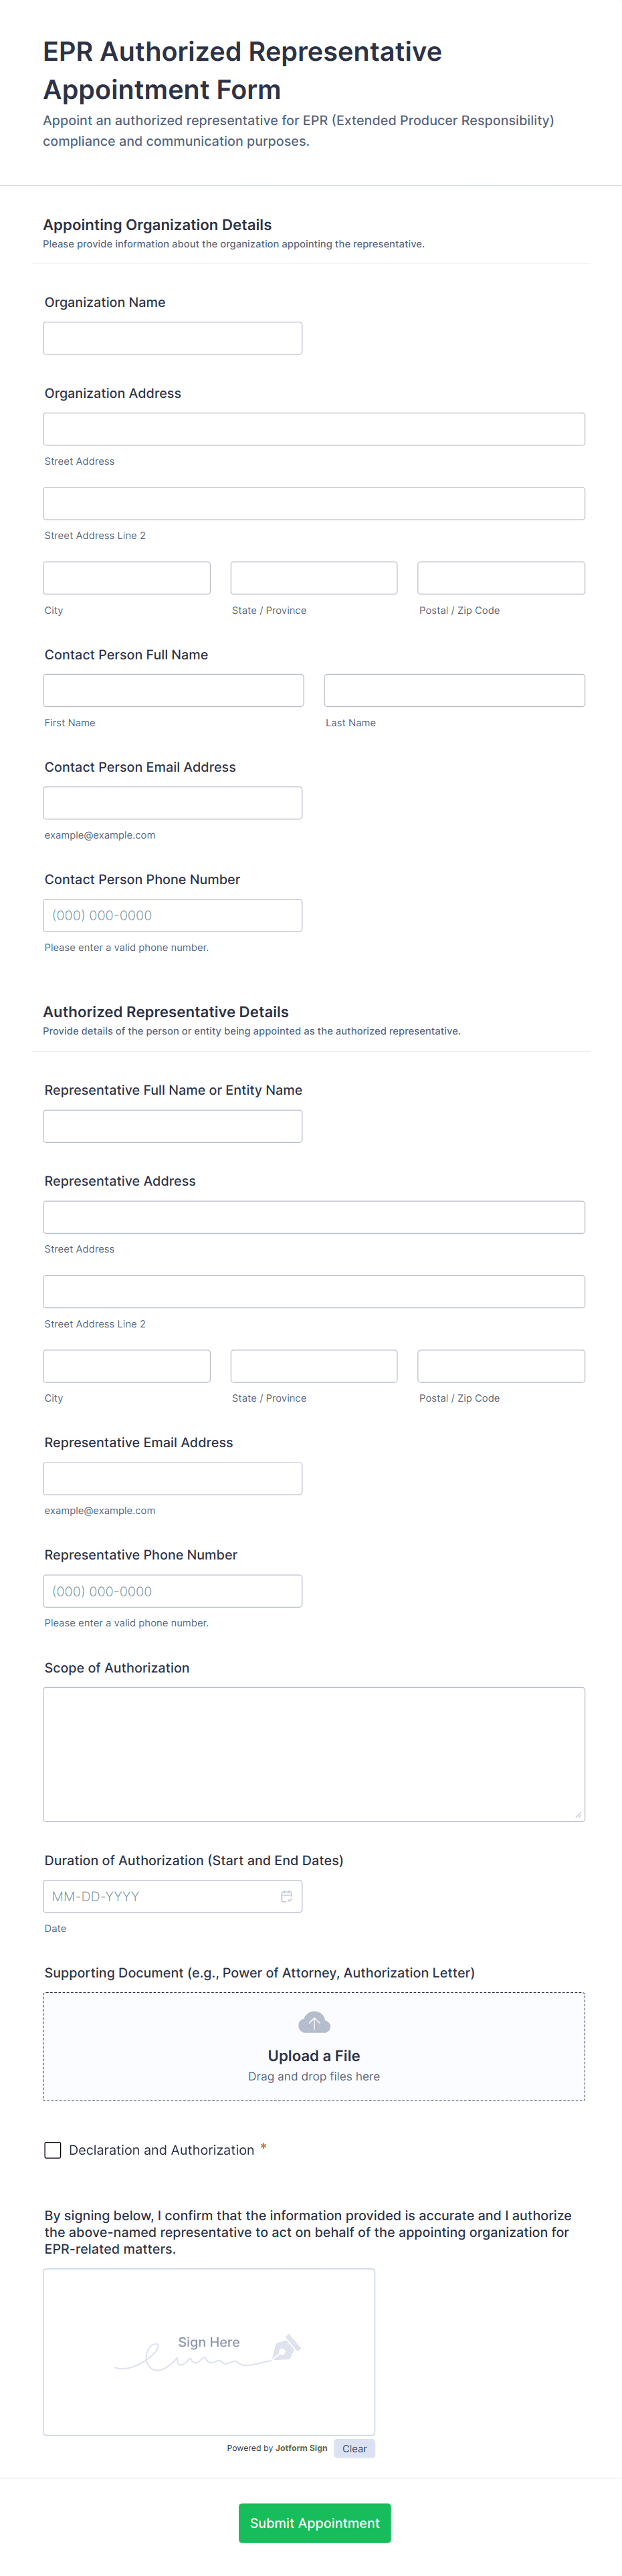This screenshot has width=622, height=2576.
Task: Click the contact person First Name field
Action: point(173,690)
